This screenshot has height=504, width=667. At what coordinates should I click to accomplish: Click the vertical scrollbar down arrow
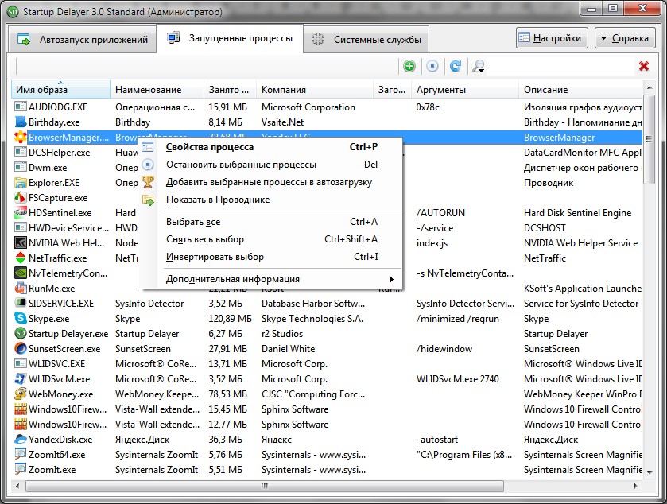650,472
